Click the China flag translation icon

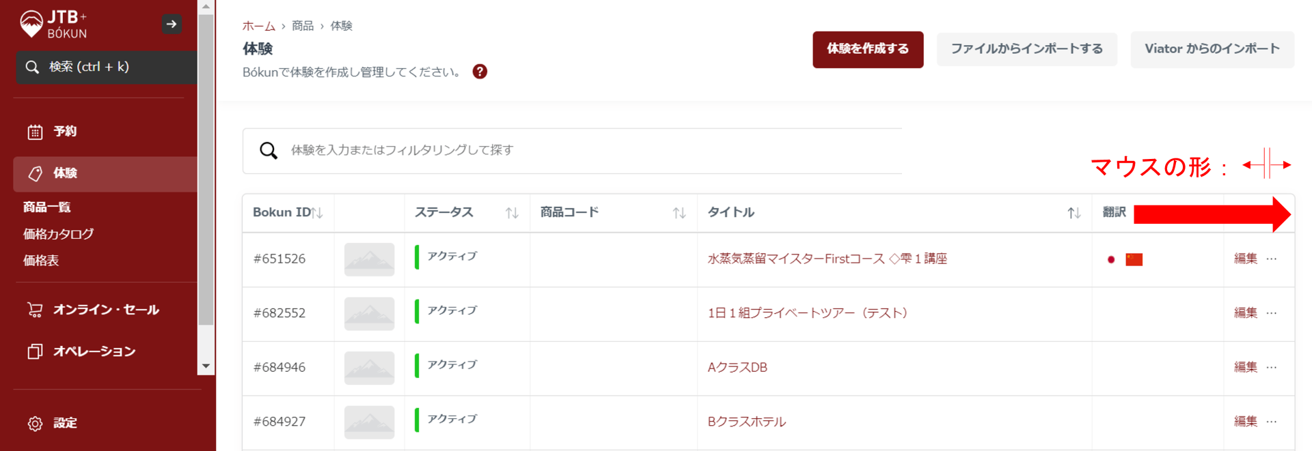[1134, 259]
